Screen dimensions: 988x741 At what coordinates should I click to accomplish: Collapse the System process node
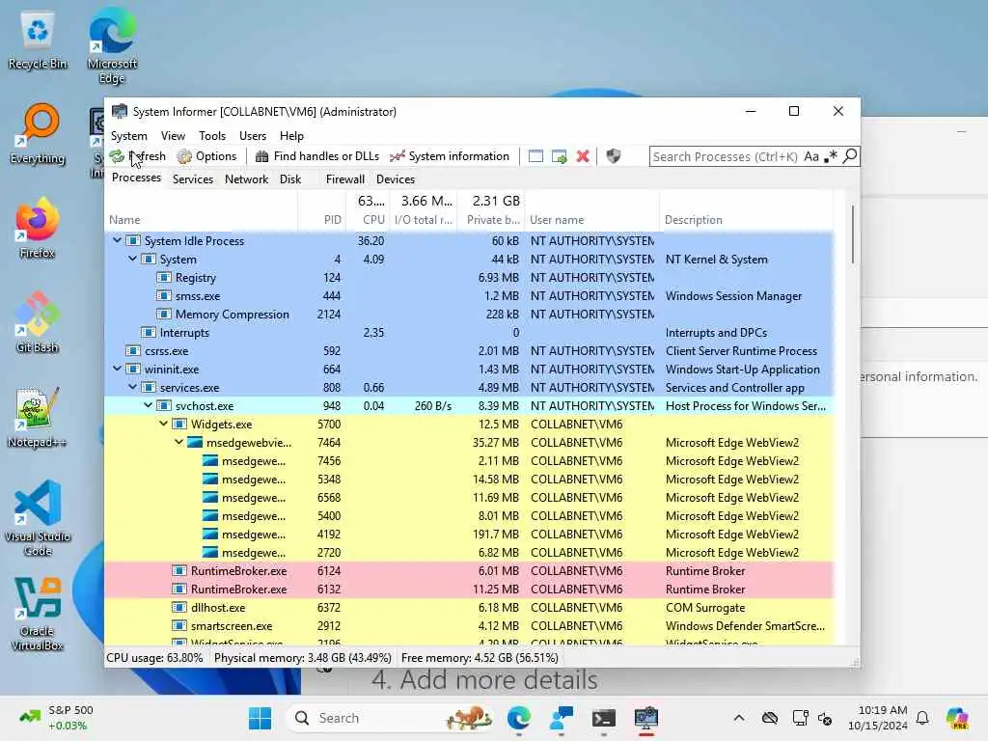pyautogui.click(x=132, y=259)
